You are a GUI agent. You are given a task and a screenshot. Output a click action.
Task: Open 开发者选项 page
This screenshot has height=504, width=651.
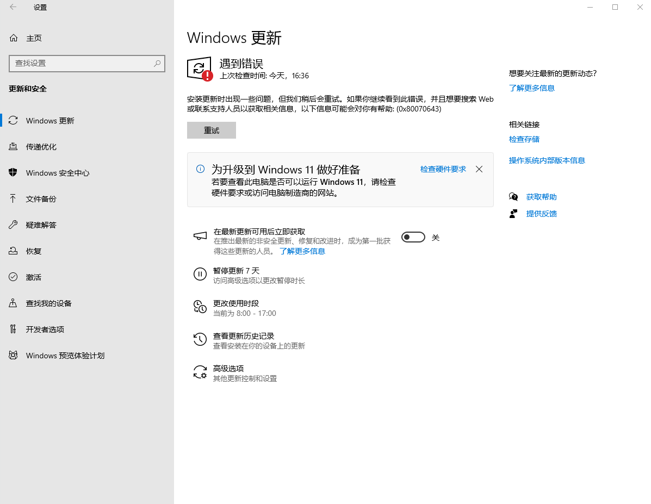[87, 329]
